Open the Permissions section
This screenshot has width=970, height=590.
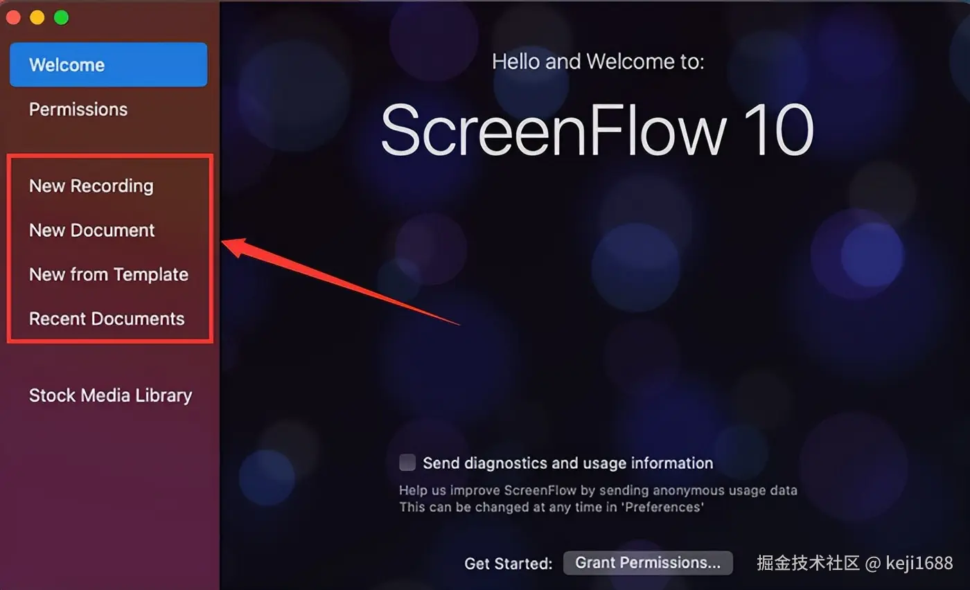[78, 109]
